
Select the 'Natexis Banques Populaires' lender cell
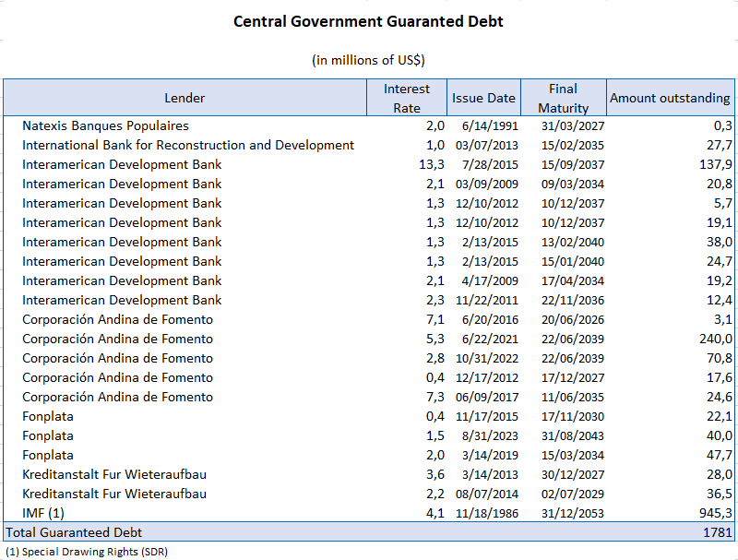tap(105, 125)
